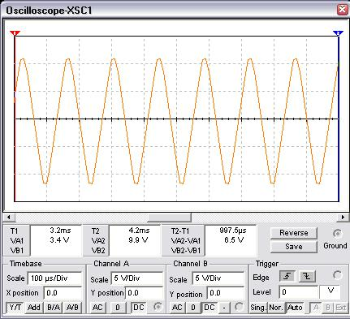Click Timebase Scale field 100 µs/Div
Image resolution: width=350 pixels, height=319 pixels.
pyautogui.click(x=55, y=278)
